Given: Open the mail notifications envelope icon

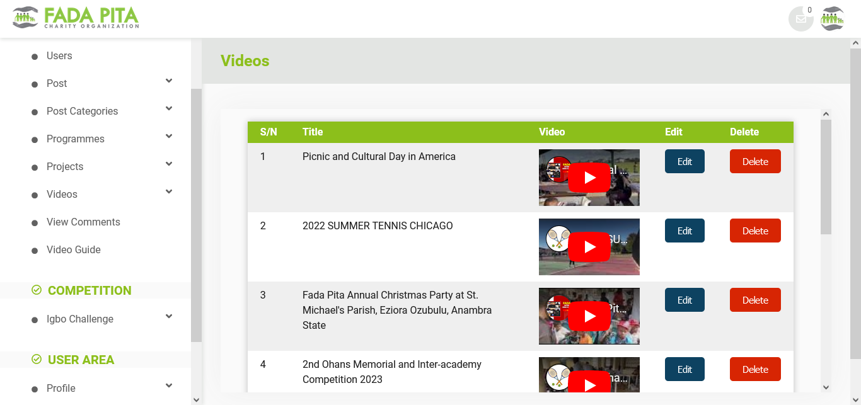Looking at the screenshot, I should [x=800, y=19].
